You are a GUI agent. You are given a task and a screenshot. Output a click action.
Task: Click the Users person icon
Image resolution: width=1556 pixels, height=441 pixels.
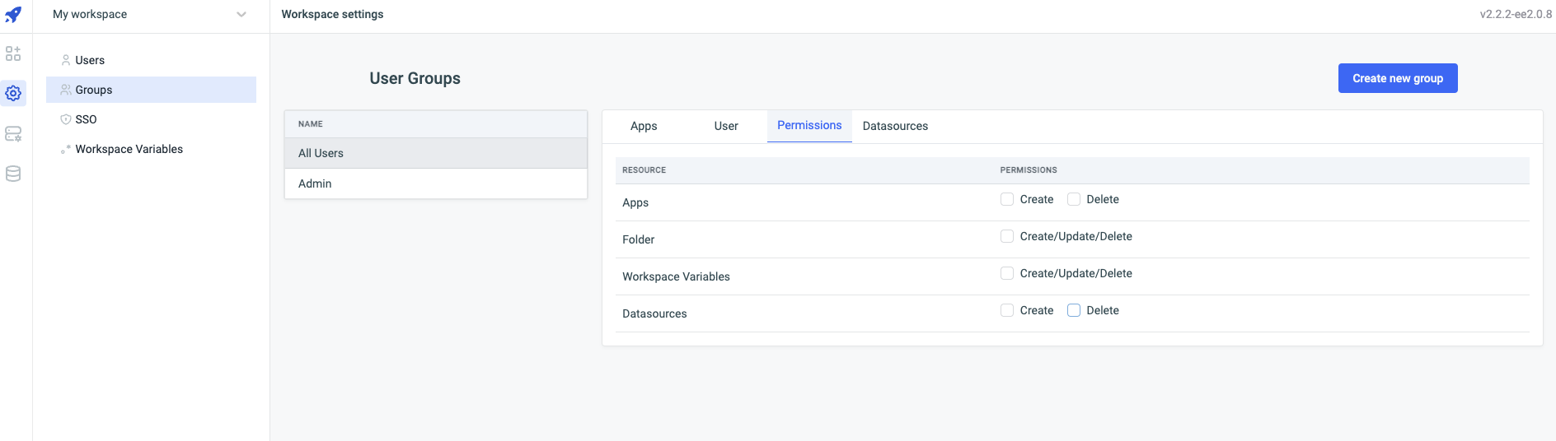pos(66,60)
